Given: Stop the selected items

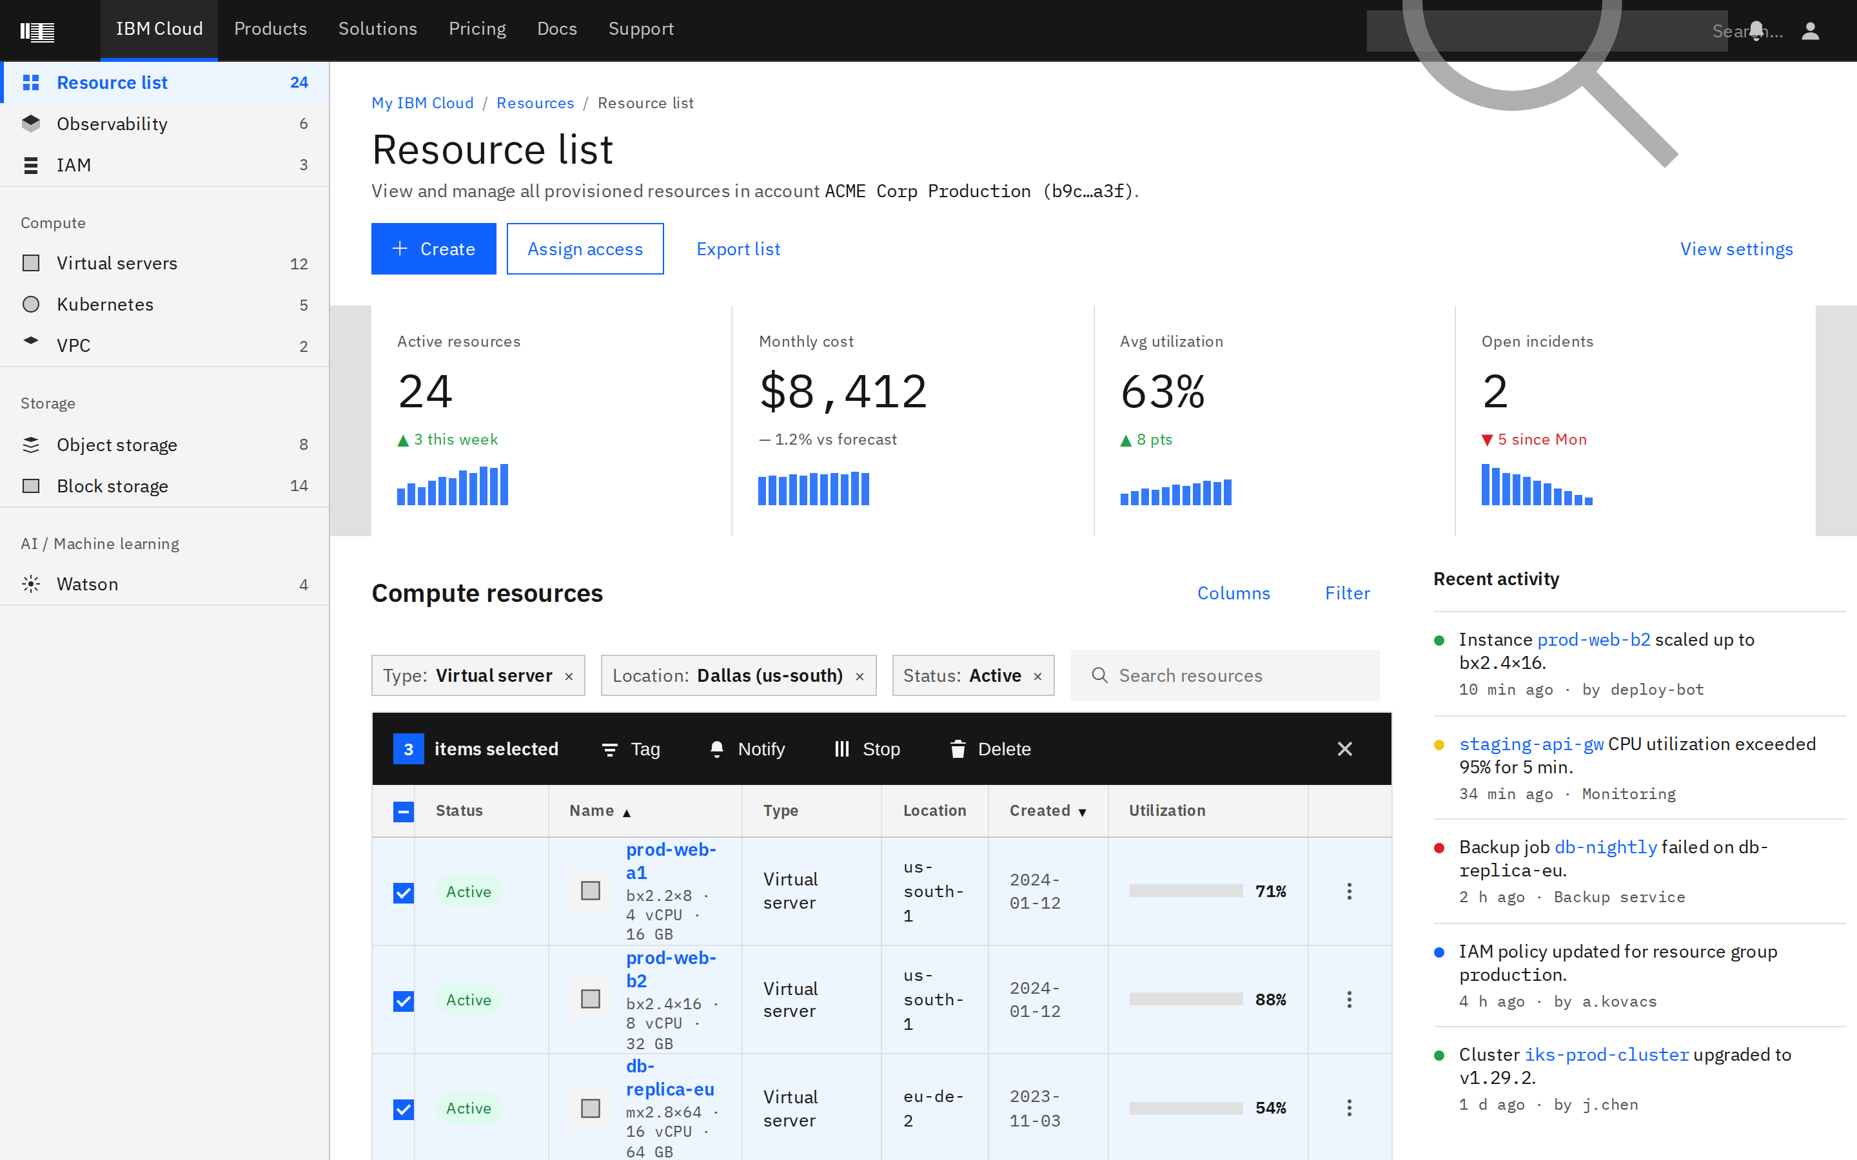Looking at the screenshot, I should click(x=867, y=749).
